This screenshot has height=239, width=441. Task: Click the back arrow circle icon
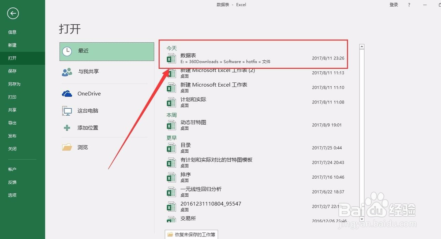(x=13, y=13)
